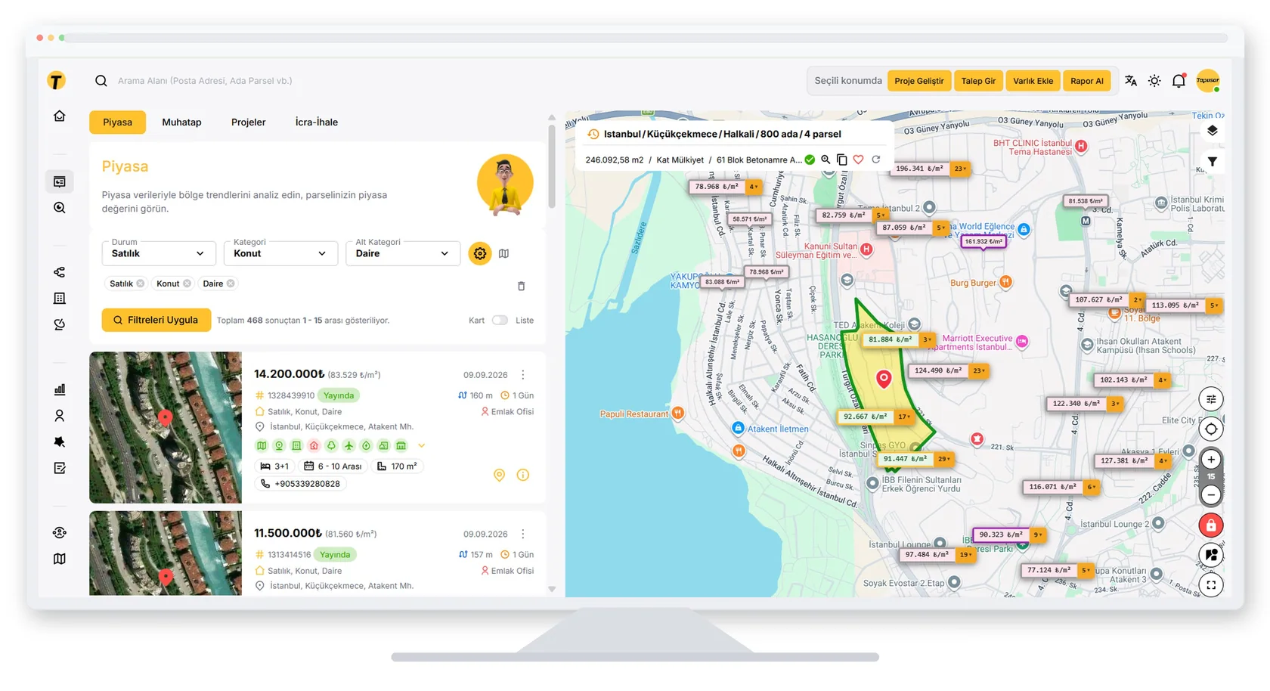
Task: Click the language translate icon
Action: coord(1131,81)
